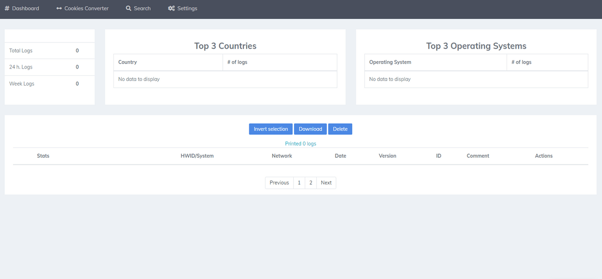Click the Date column header
602x279 pixels.
(x=340, y=156)
